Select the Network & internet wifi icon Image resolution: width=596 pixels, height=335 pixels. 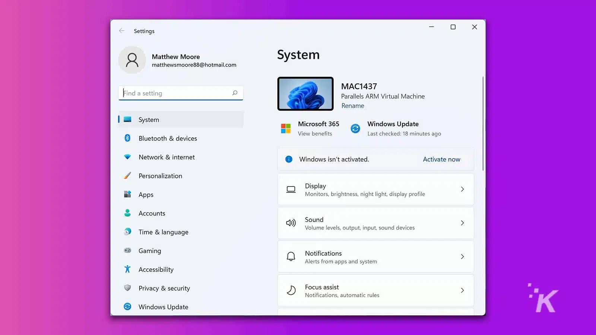pyautogui.click(x=127, y=157)
